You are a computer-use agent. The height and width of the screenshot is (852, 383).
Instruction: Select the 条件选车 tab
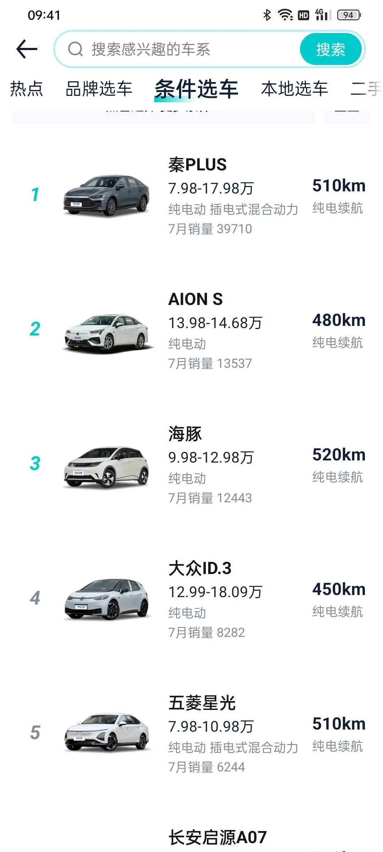[196, 89]
